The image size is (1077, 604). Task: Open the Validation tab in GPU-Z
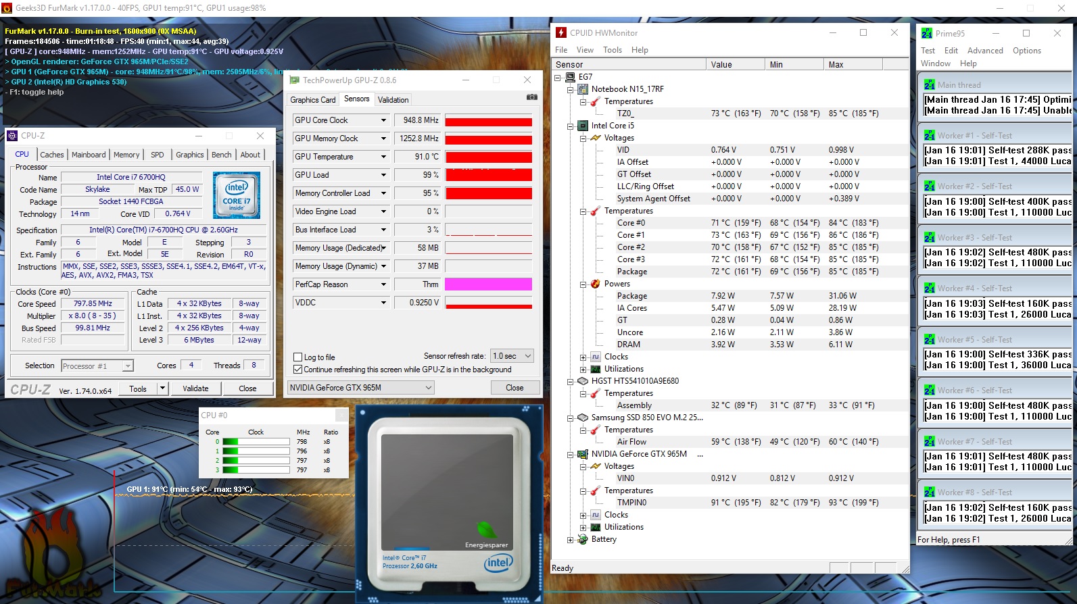[x=393, y=100]
